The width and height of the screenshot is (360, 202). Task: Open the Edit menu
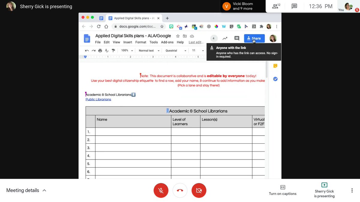tap(106, 42)
